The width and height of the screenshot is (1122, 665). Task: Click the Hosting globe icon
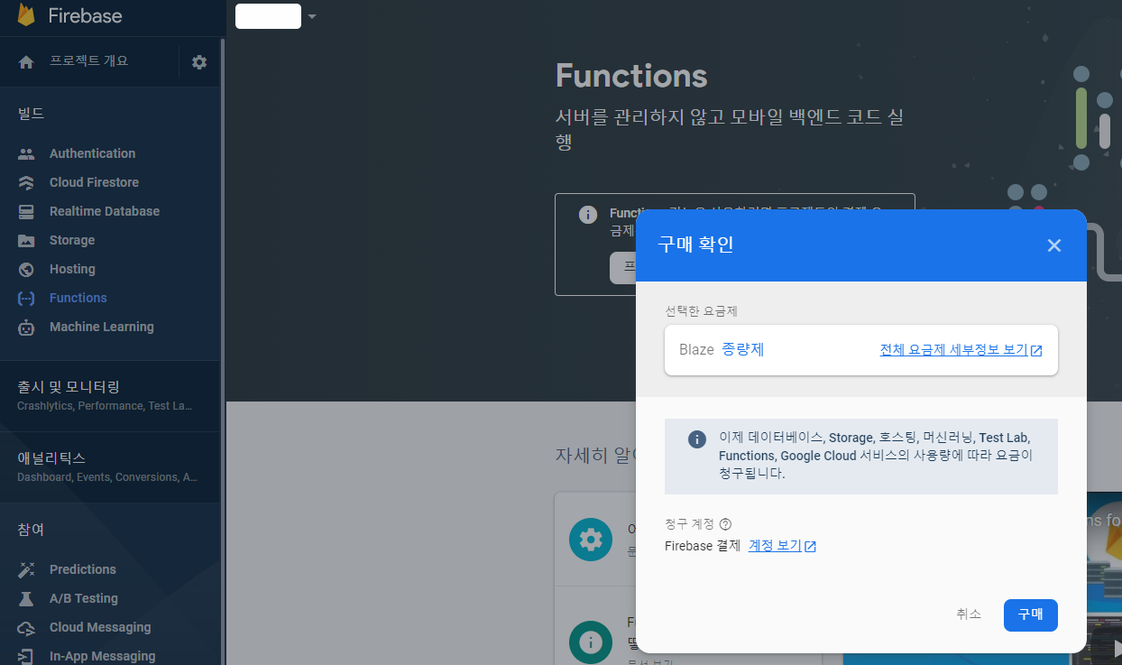(26, 269)
